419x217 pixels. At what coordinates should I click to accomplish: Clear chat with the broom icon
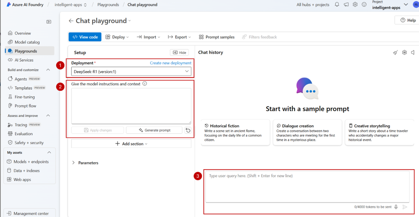(395, 52)
